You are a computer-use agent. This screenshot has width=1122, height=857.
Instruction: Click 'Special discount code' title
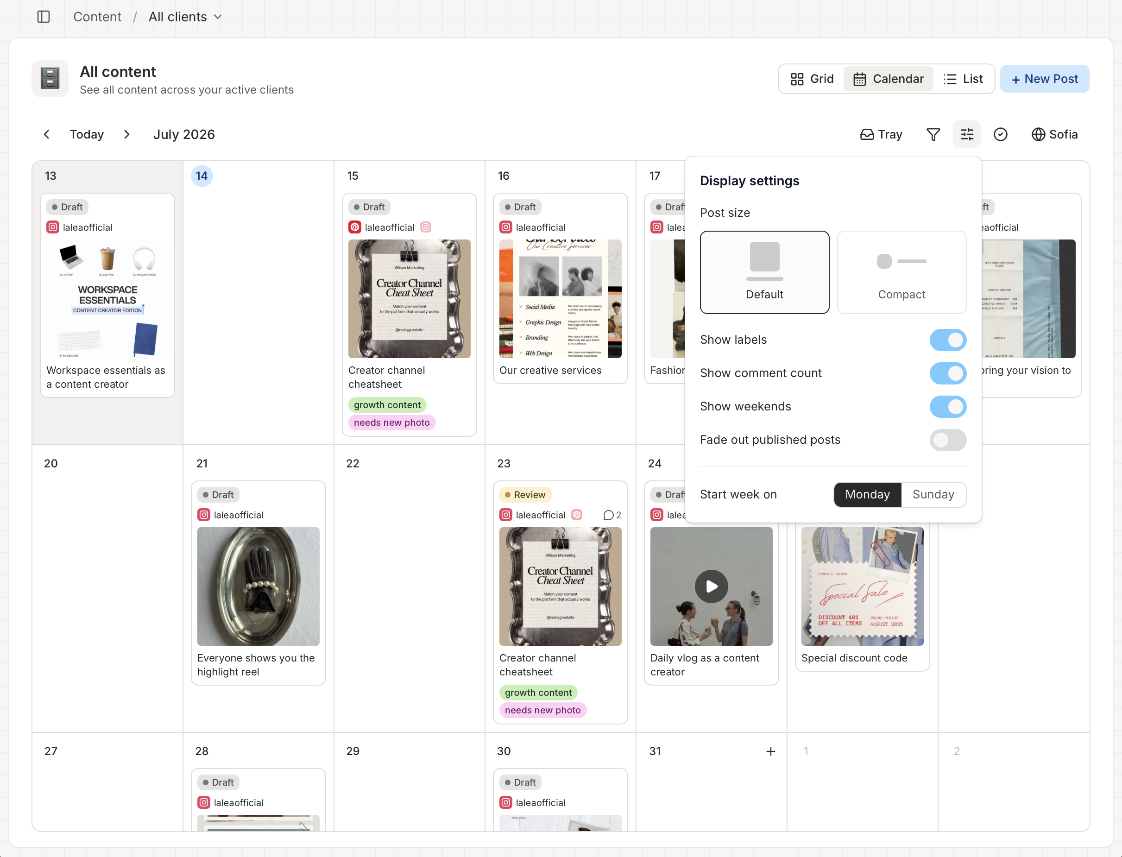click(854, 658)
